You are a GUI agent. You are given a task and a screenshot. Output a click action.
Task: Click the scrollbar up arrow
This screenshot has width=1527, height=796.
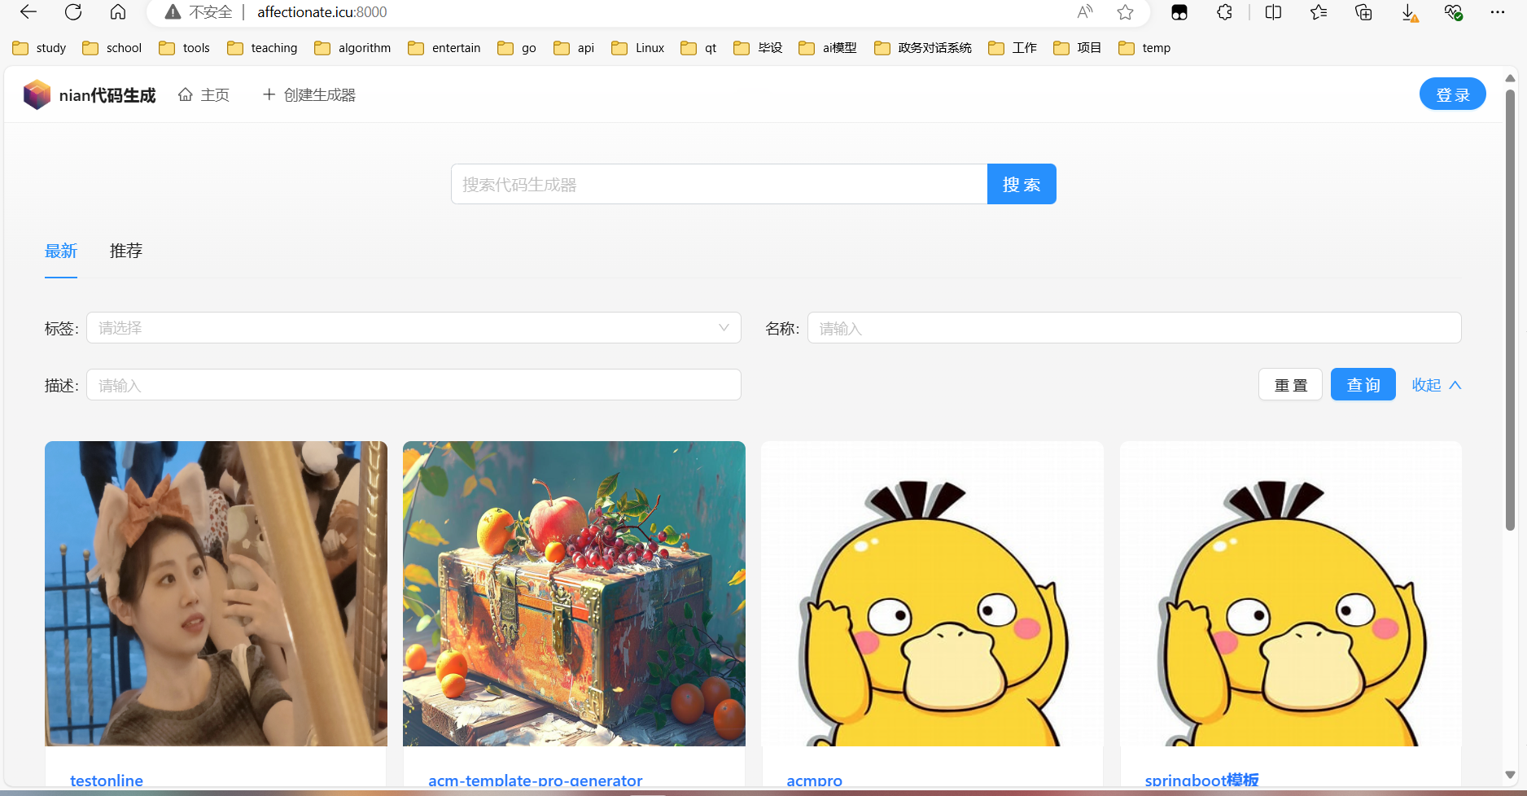click(x=1510, y=78)
